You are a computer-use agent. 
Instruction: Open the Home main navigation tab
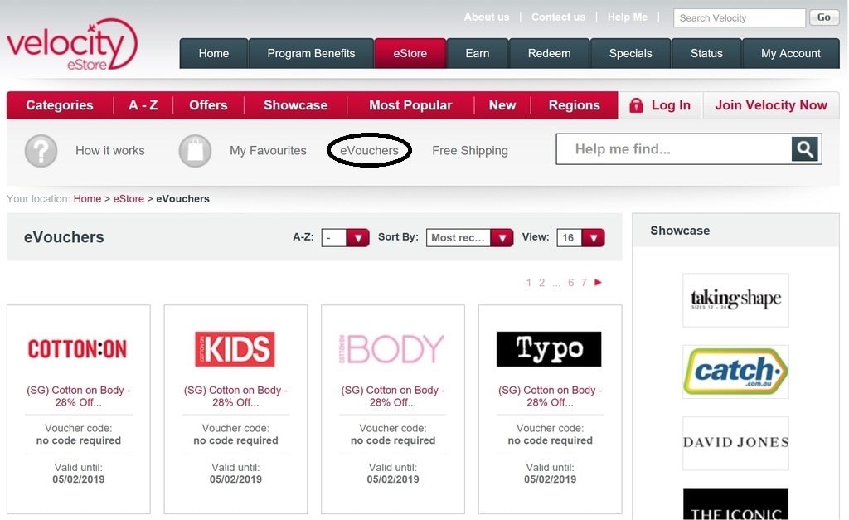point(214,53)
